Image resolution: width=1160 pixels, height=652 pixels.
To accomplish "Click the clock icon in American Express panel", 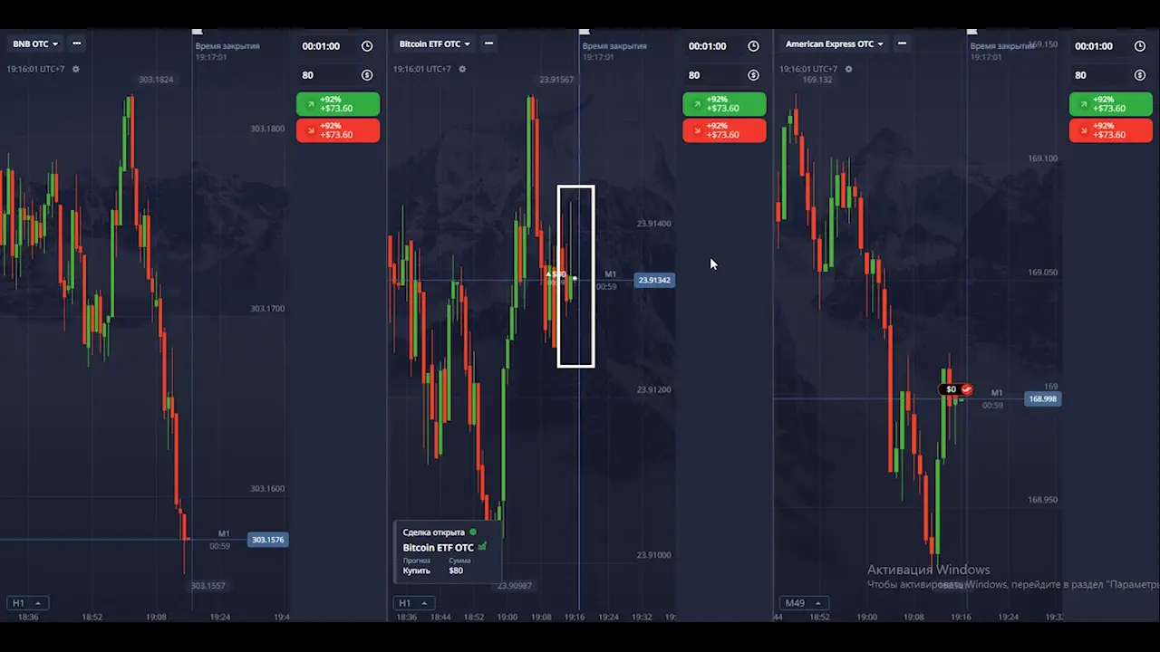I will (1139, 46).
